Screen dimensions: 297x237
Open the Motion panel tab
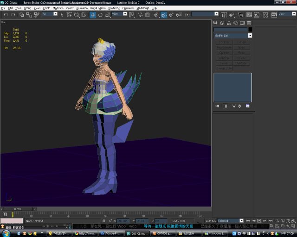[x=235, y=23]
